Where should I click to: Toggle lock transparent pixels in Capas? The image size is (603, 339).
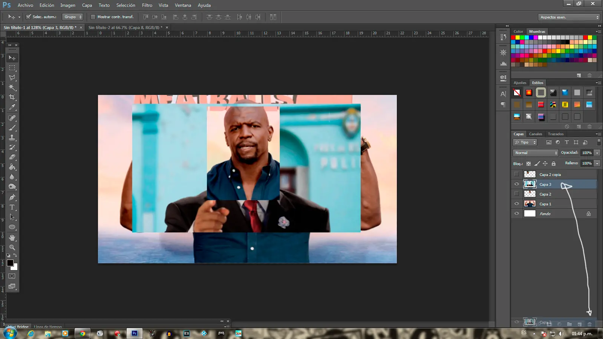click(528, 163)
